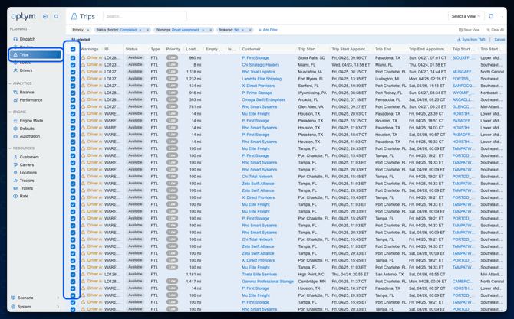Uncheck the Rho Total Logistics row checkbox
This screenshot has width=514, height=319.
(x=73, y=72)
